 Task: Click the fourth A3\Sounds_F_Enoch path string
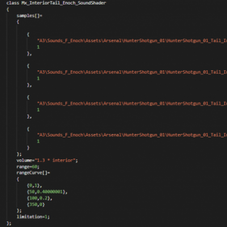pyautogui.click(x=132, y=135)
